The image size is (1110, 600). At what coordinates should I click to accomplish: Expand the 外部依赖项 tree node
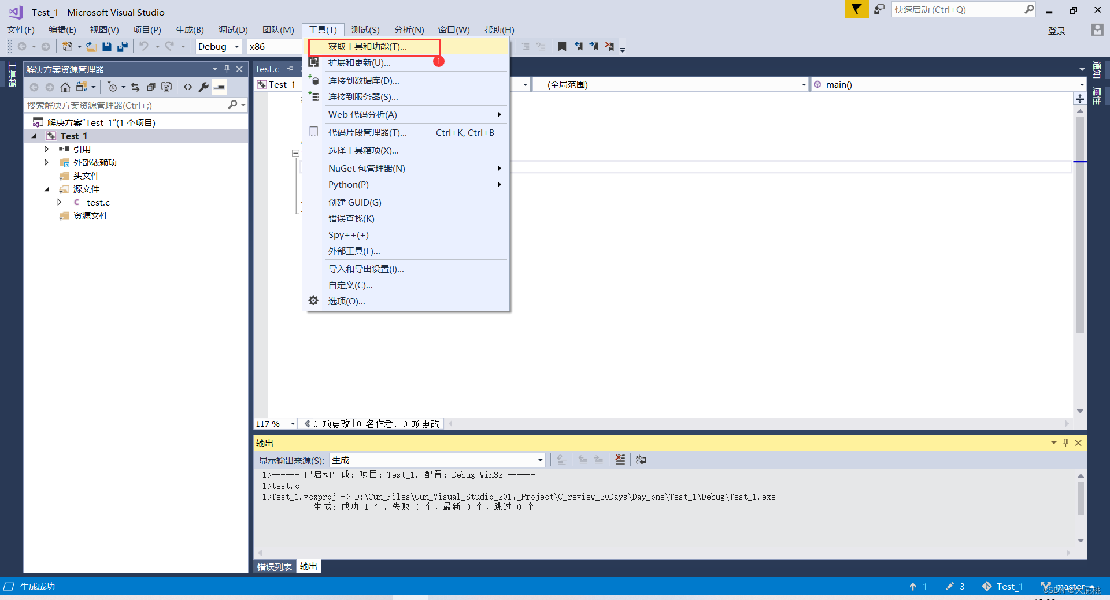[x=46, y=162]
